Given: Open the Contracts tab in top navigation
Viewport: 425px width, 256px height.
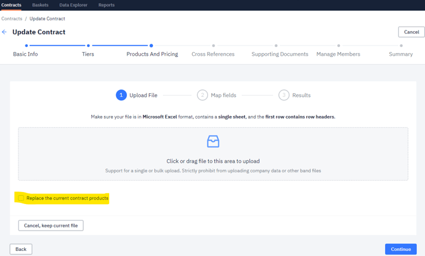Looking at the screenshot, I should coord(11,5).
